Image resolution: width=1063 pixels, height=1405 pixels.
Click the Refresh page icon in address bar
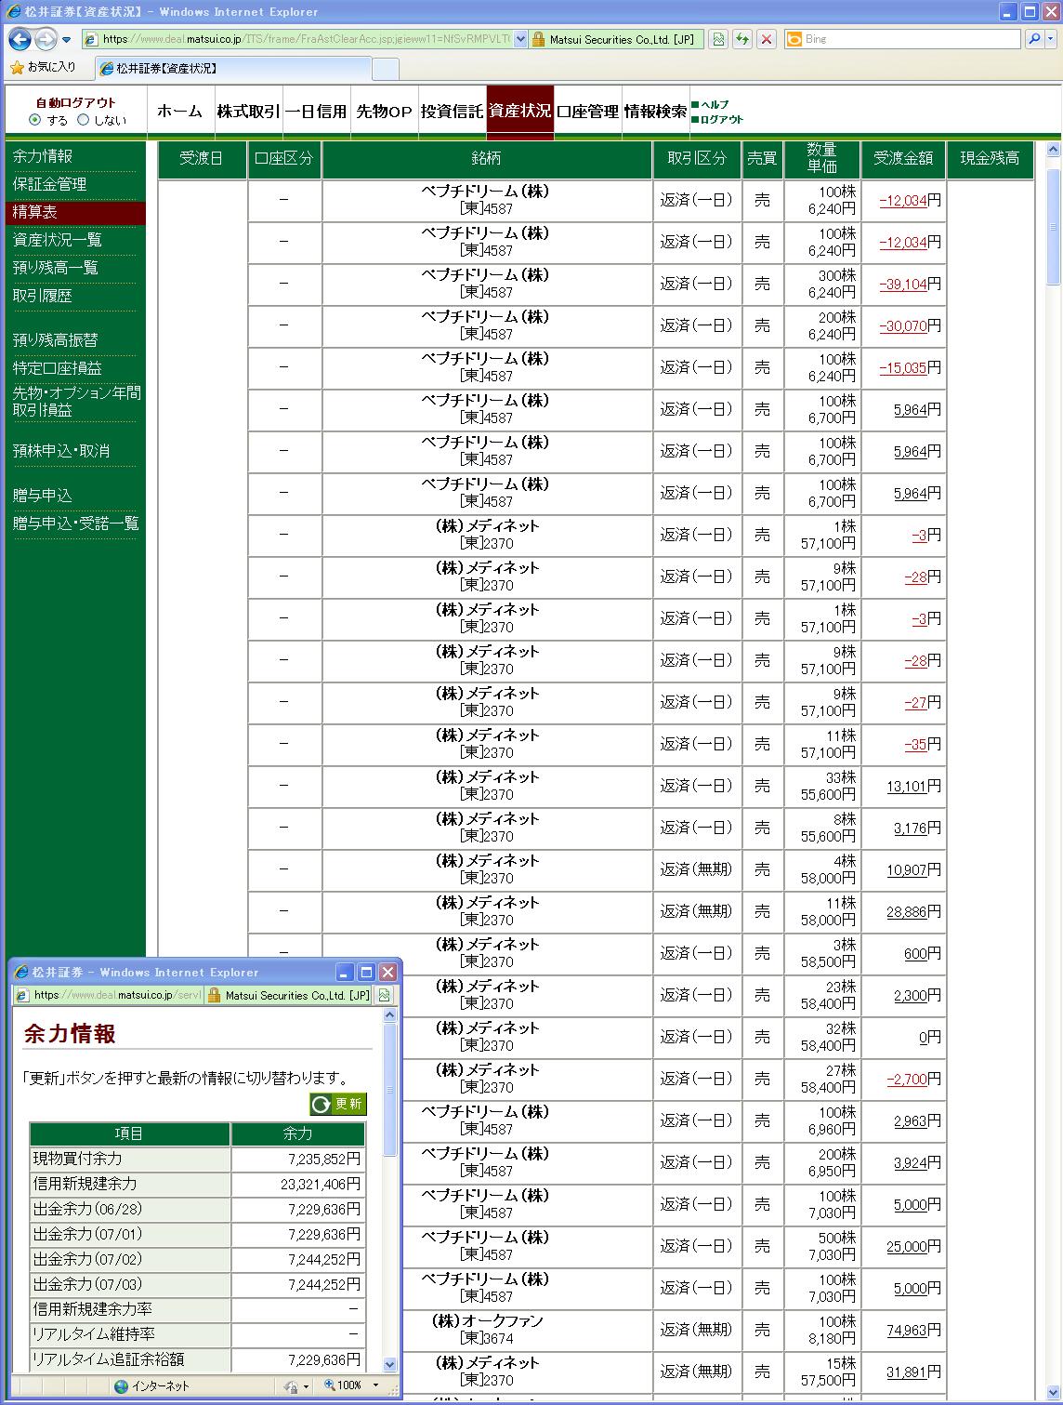click(742, 39)
